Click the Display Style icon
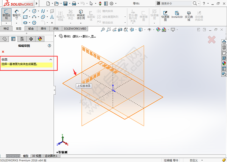The image size is (227, 162). (x=141, y=30)
